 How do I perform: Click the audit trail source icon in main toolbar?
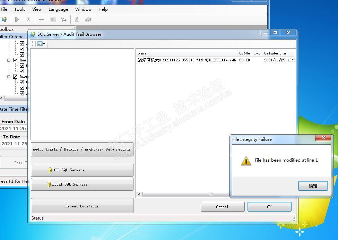(4, 20)
